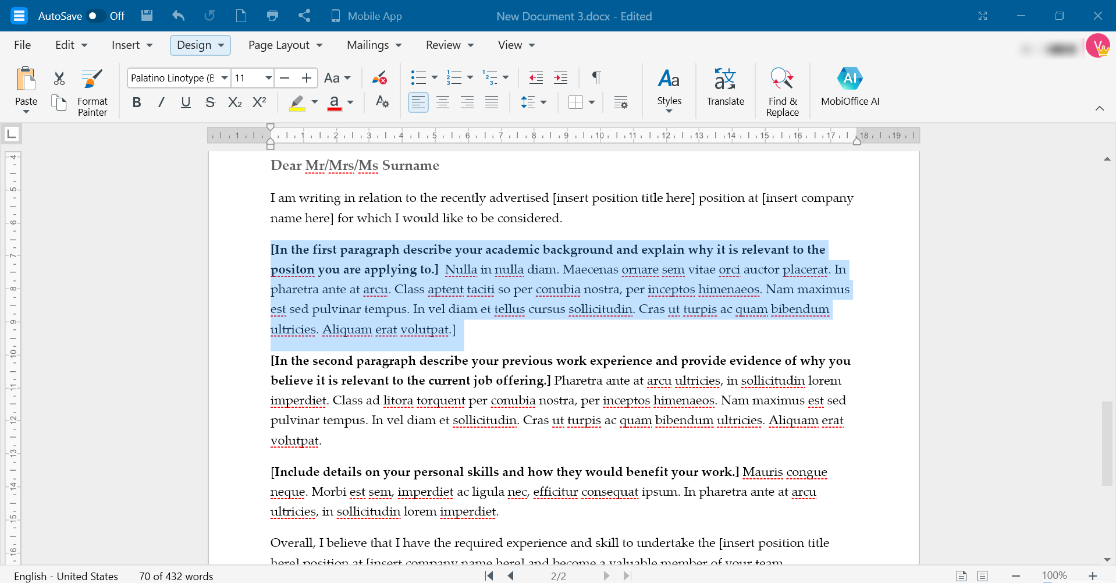The height and width of the screenshot is (583, 1116).
Task: Justify the text
Action: pos(492,102)
